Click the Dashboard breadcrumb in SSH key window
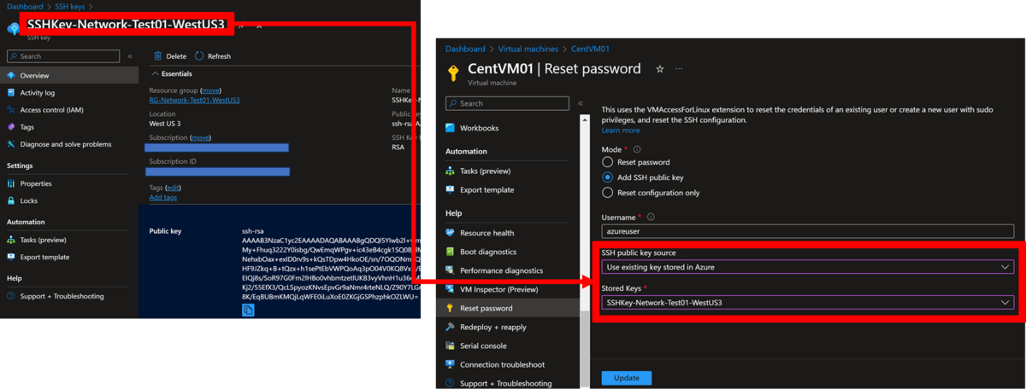This screenshot has width=1026, height=389. (x=25, y=7)
